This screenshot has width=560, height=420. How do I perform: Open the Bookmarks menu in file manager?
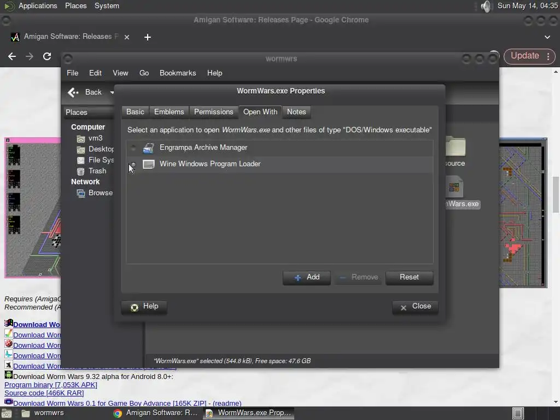[x=178, y=73]
